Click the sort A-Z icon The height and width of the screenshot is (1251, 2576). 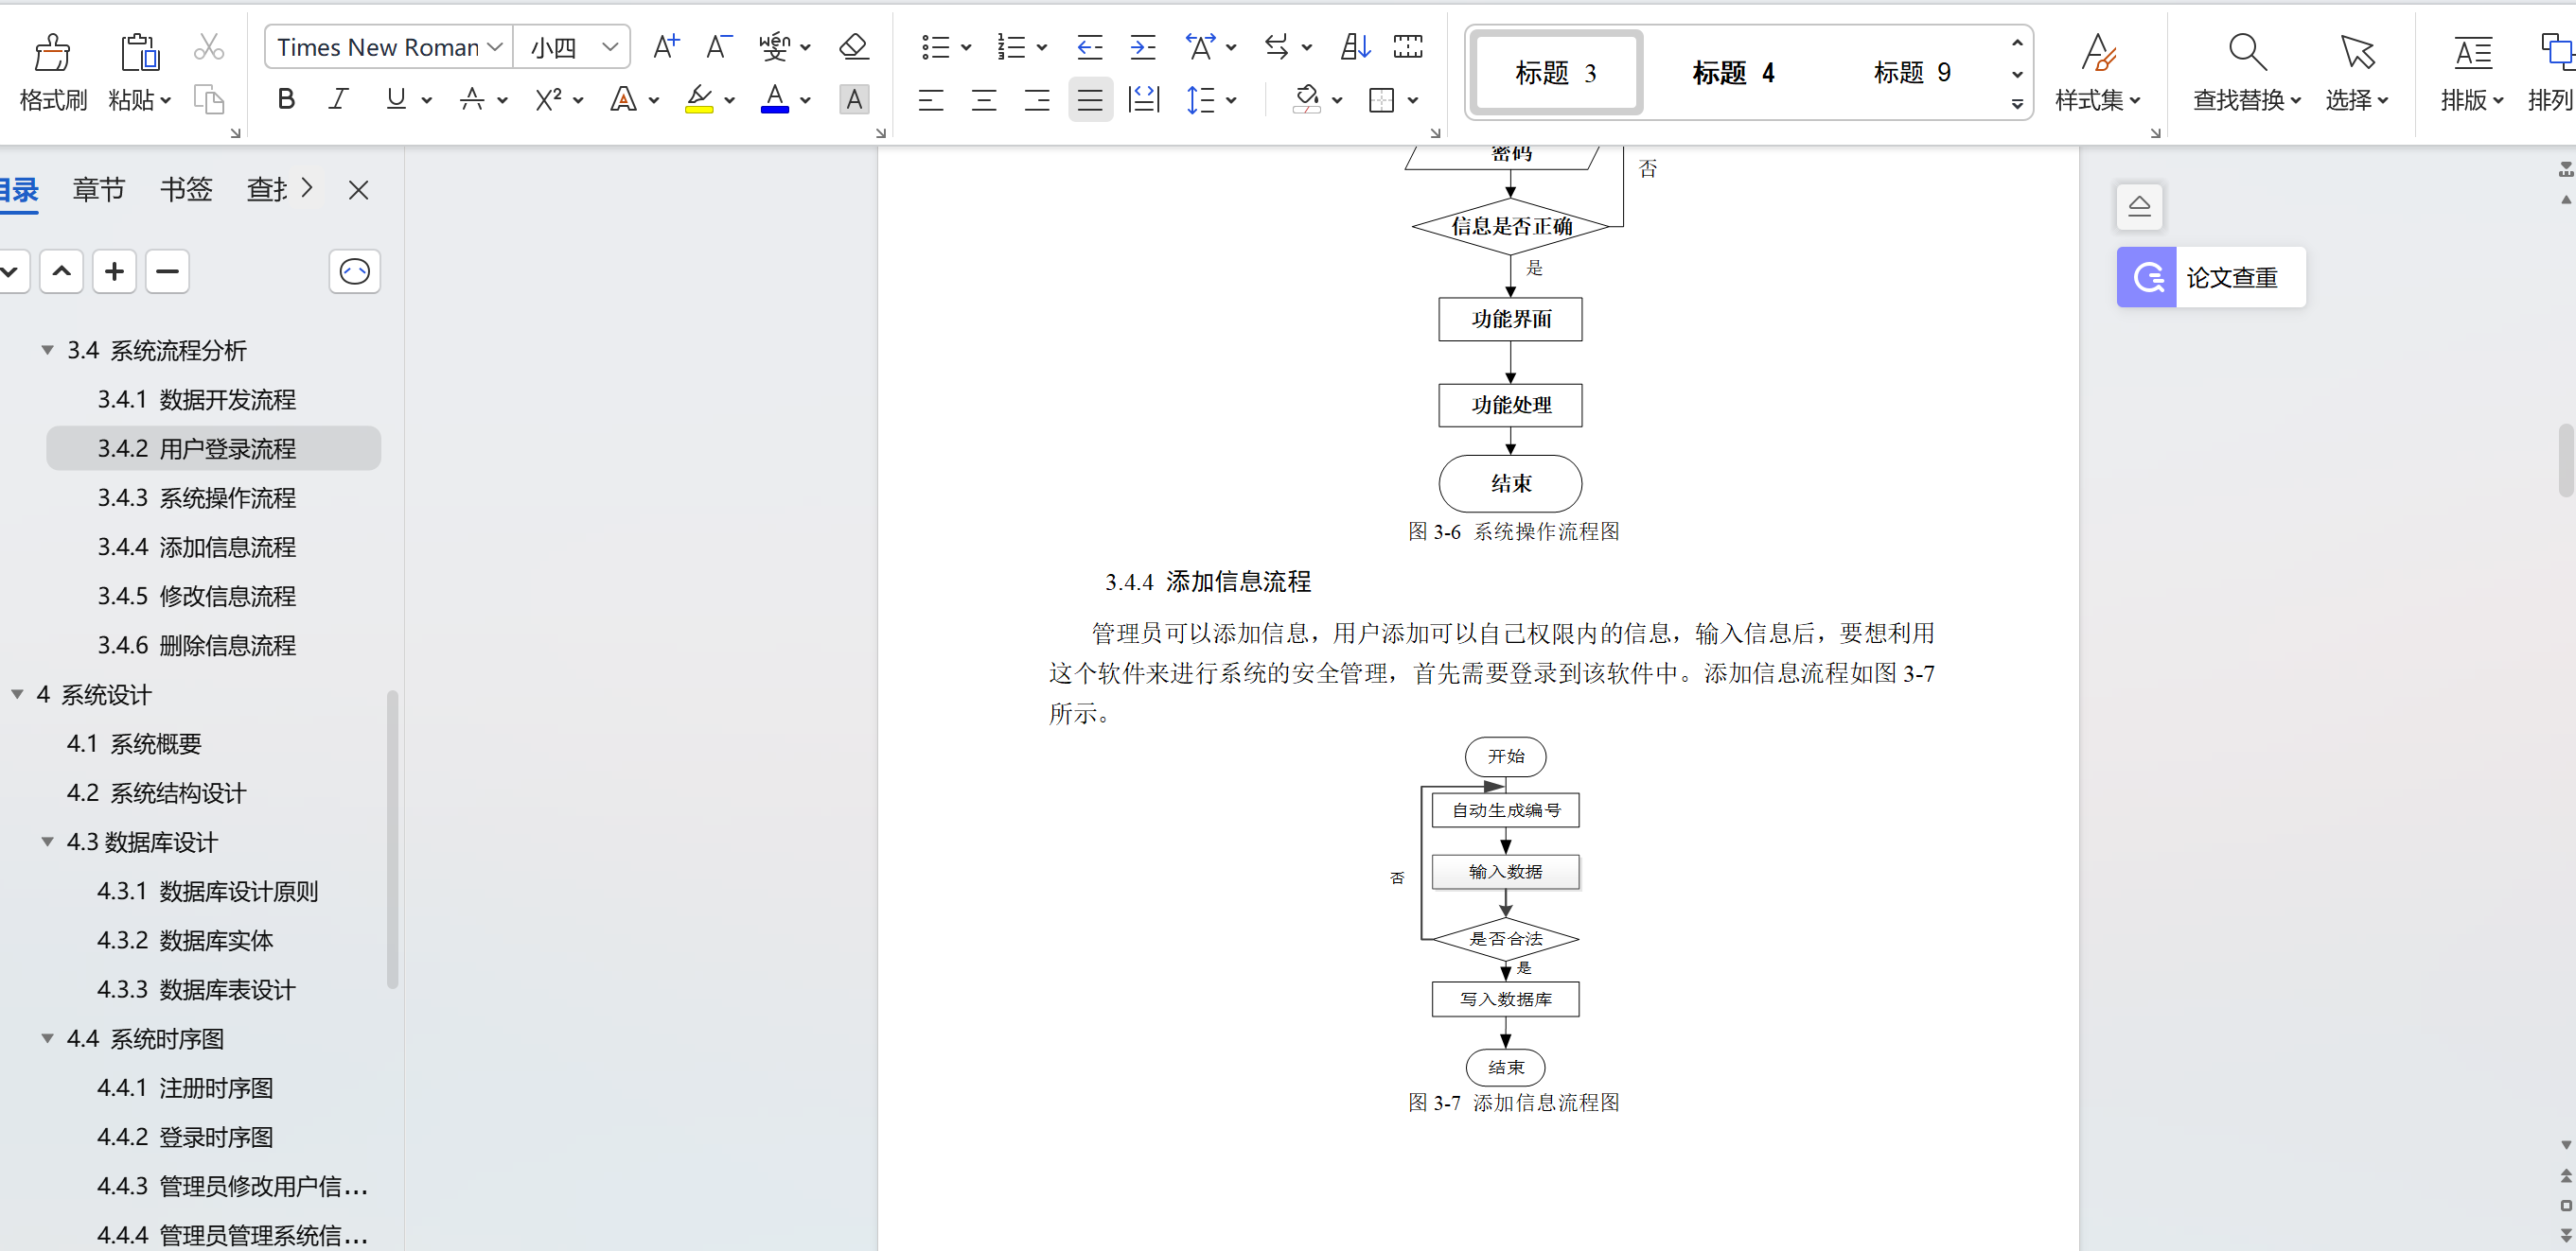tap(1355, 46)
